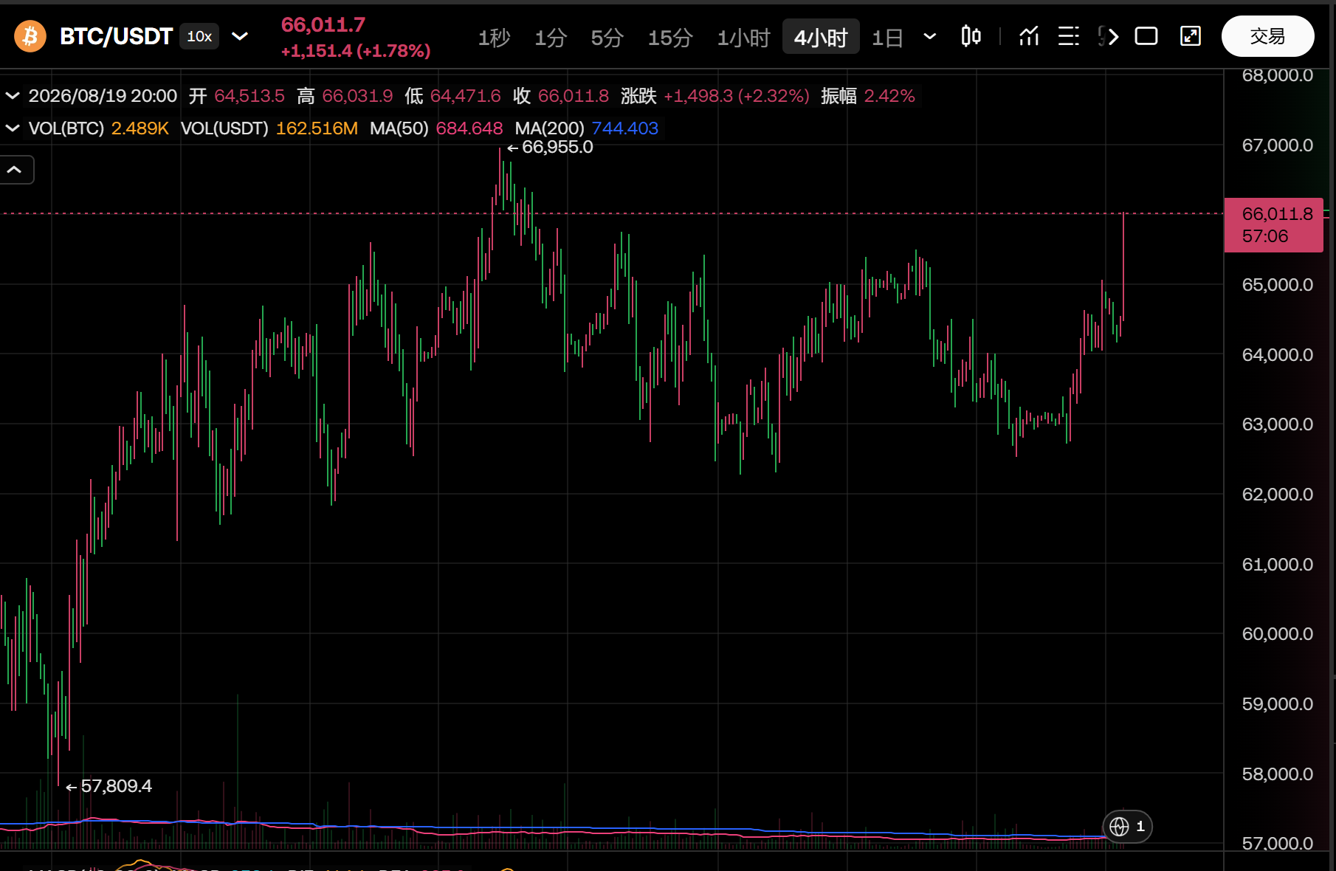Switch to the 1日 timeframe
1336x871 pixels.
pyautogui.click(x=887, y=37)
